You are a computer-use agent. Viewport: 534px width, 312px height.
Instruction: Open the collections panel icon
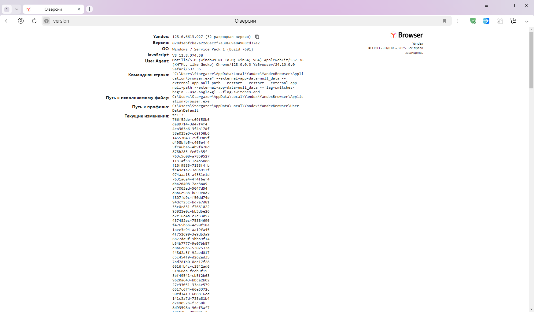tap(513, 21)
